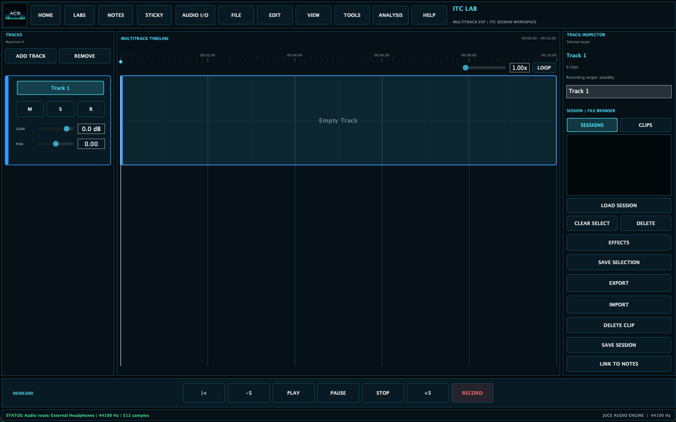Mute Track 1 with M button
This screenshot has width=676, height=422.
30,109
